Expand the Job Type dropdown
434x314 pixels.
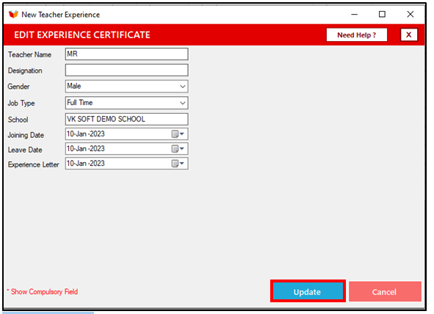tap(182, 103)
